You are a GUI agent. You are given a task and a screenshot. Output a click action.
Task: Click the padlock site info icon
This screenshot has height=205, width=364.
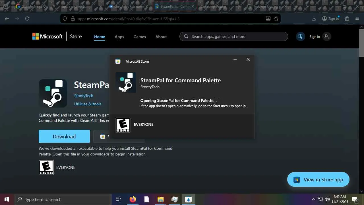click(73, 19)
